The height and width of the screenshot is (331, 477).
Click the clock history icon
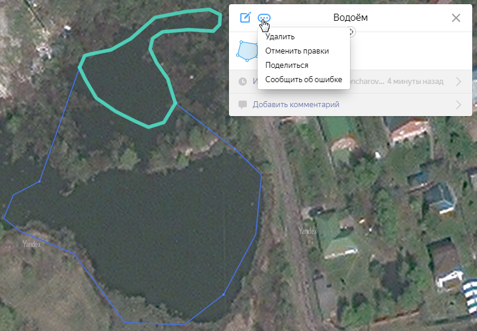pos(243,82)
